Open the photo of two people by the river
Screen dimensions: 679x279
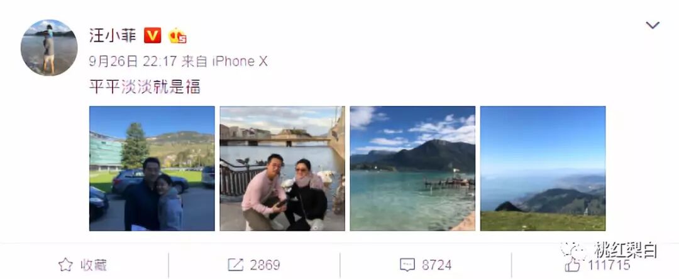[282, 169]
